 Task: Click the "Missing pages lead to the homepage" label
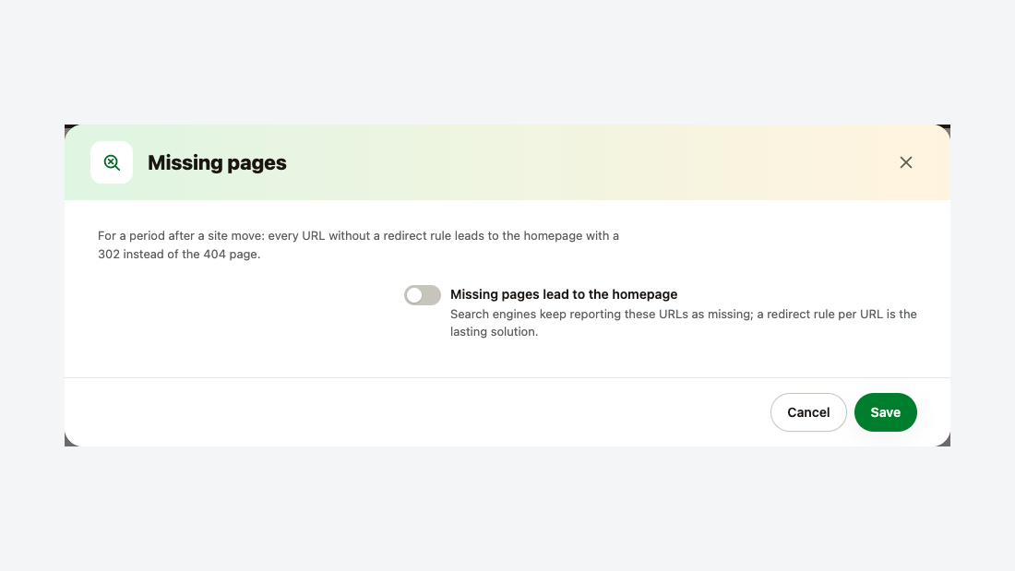[x=563, y=294]
